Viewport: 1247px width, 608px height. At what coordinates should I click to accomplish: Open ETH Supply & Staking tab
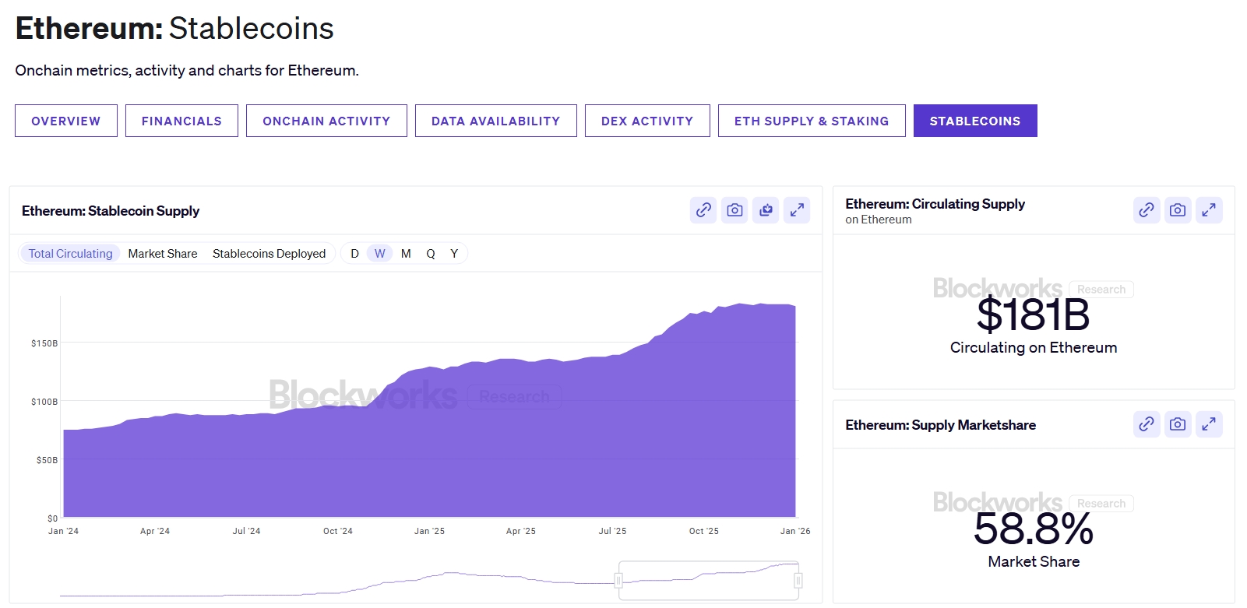point(812,121)
